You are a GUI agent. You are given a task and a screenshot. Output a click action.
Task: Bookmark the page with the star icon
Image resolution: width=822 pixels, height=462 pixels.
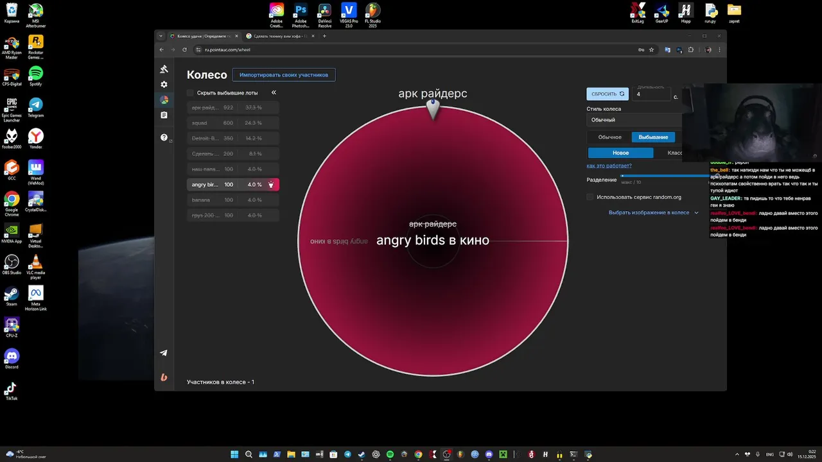[651, 49]
